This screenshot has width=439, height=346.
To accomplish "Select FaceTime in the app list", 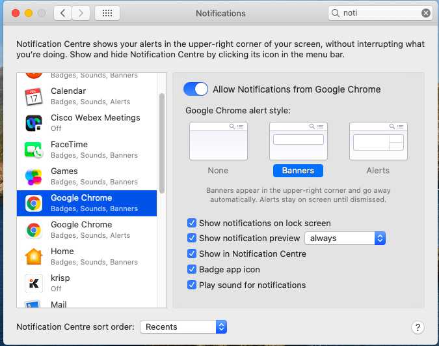I will (86, 150).
